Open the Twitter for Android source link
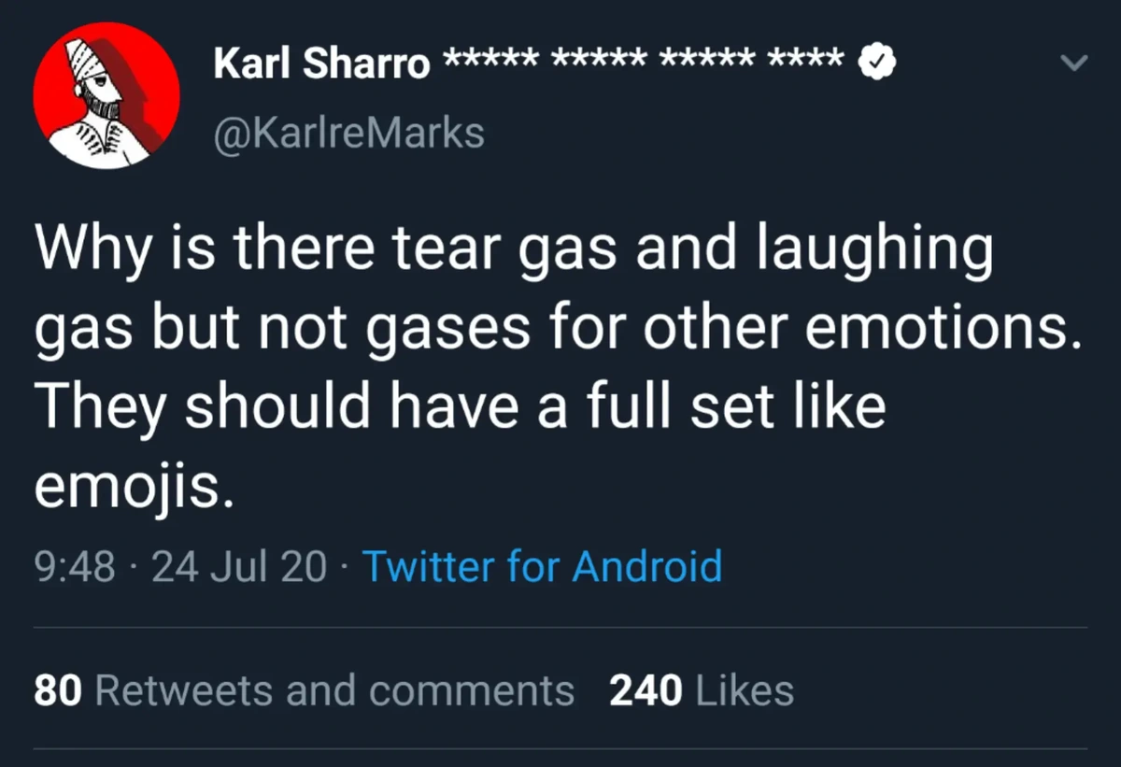This screenshot has width=1121, height=767. click(541, 566)
